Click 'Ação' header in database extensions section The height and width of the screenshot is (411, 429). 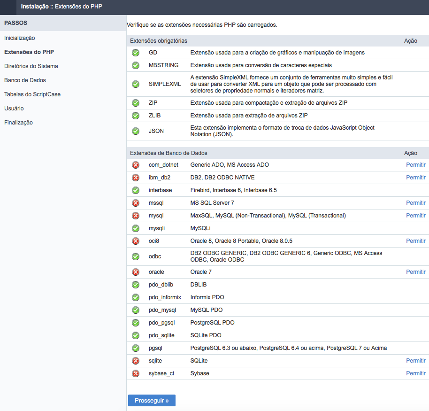pyautogui.click(x=411, y=153)
